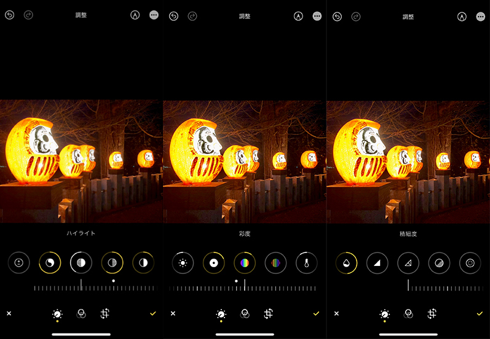Switch to the Adjust tab in 精細度 screen

[384, 314]
